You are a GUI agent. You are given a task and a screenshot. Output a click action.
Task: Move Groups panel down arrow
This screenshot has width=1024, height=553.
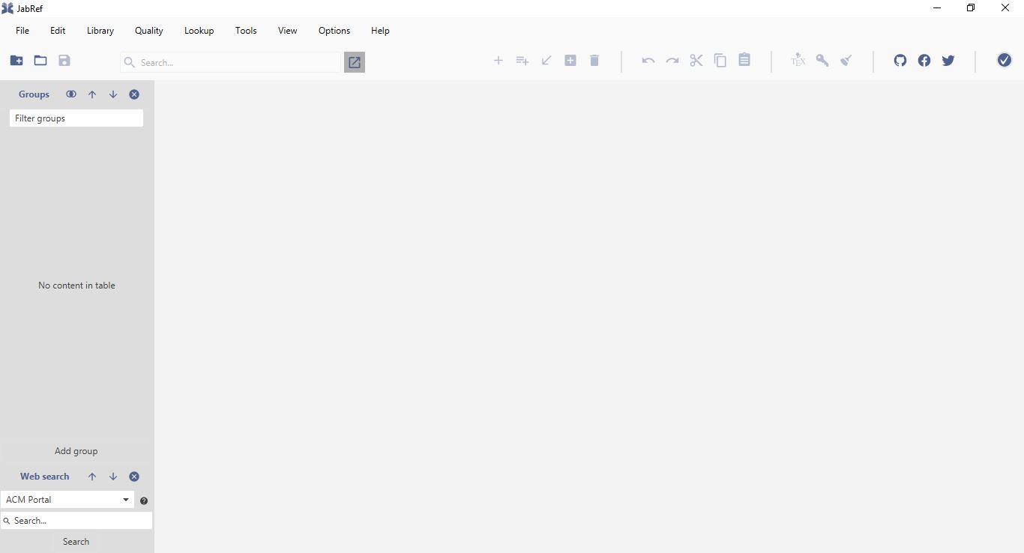pyautogui.click(x=113, y=94)
